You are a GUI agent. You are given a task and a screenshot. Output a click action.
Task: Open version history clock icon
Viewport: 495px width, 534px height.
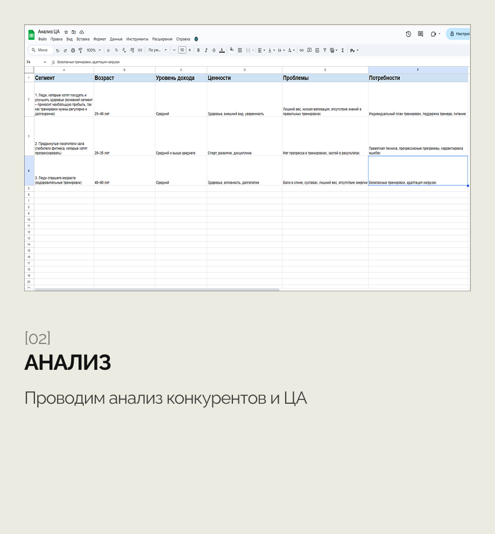point(408,34)
